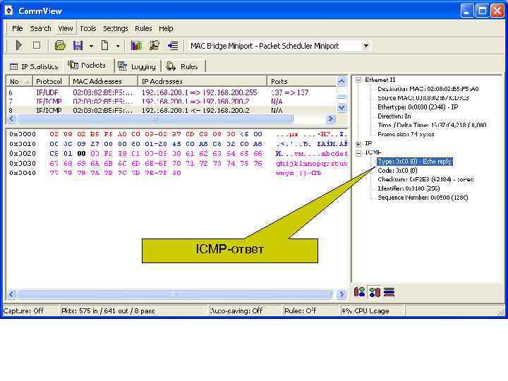The width and height of the screenshot is (508, 381).
Task: Switch to the Rules tab
Action: tap(183, 66)
